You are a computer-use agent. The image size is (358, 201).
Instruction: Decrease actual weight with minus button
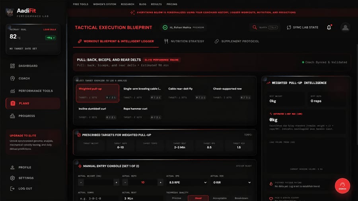tap(81, 183)
